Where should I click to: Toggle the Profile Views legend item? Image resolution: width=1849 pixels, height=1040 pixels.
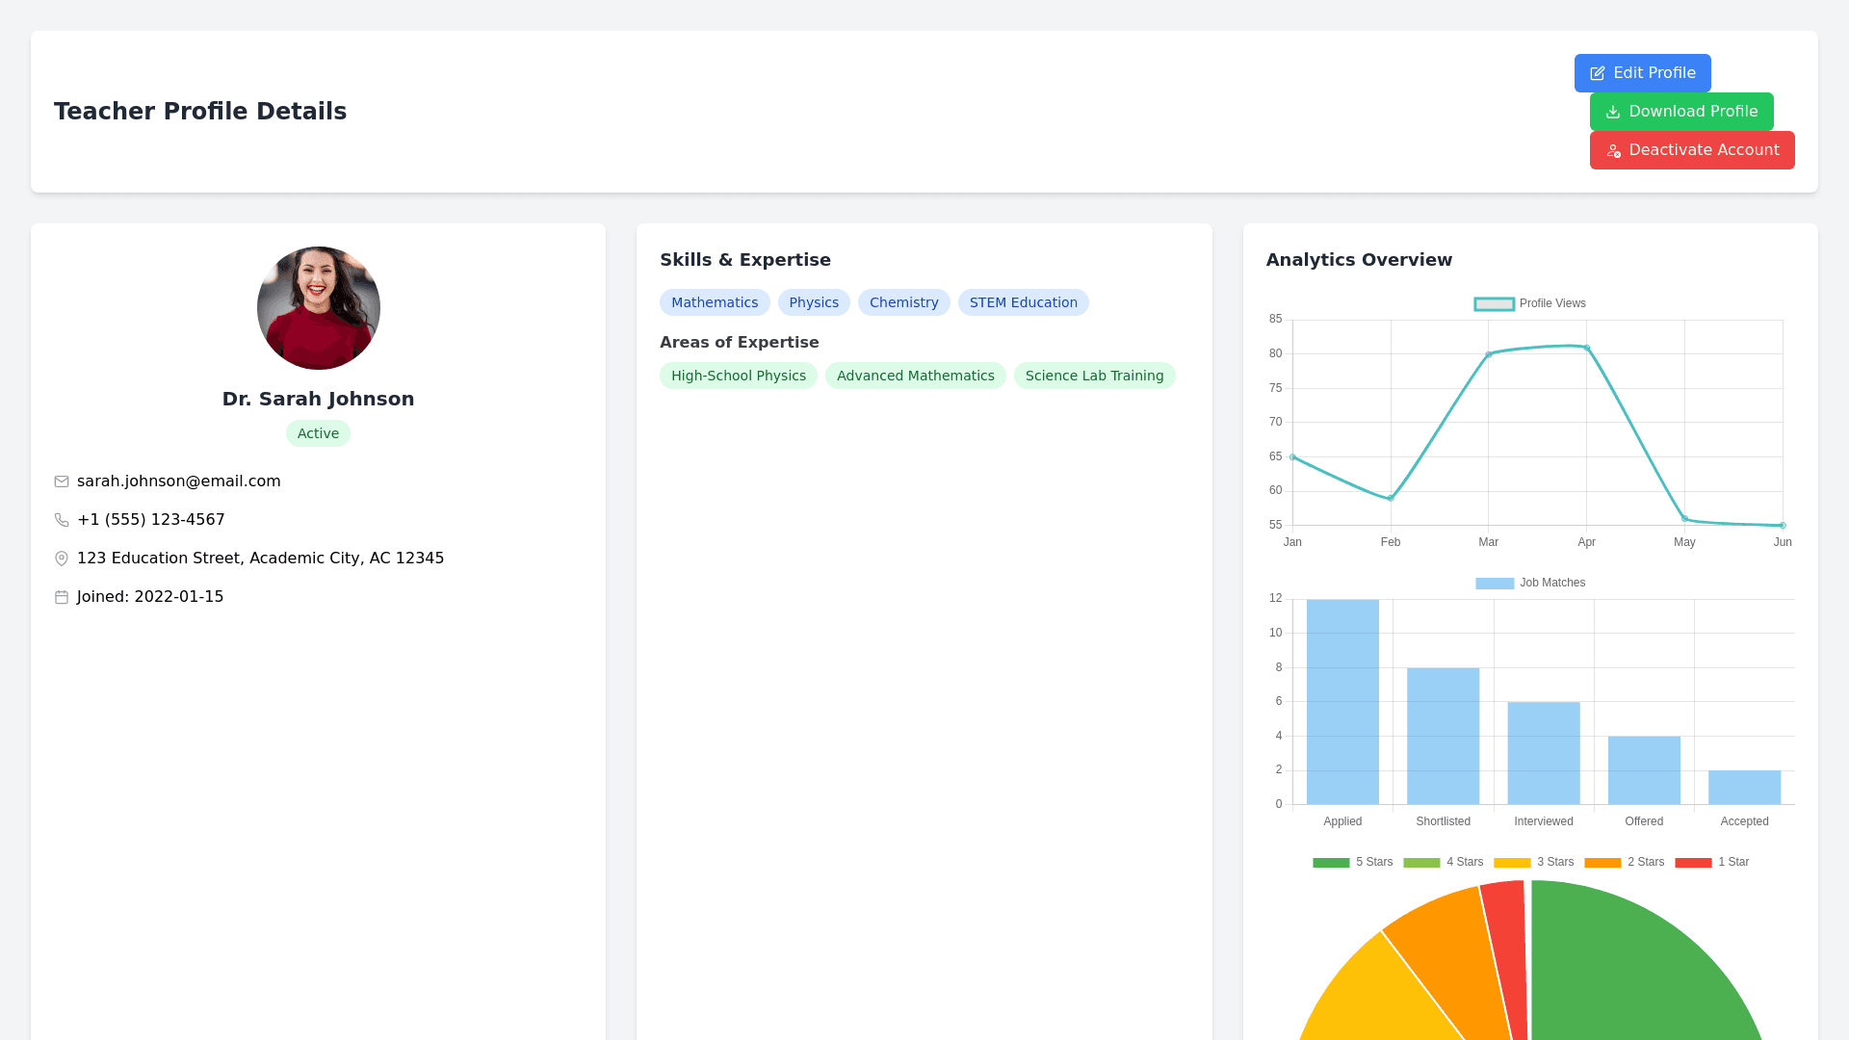(1529, 303)
